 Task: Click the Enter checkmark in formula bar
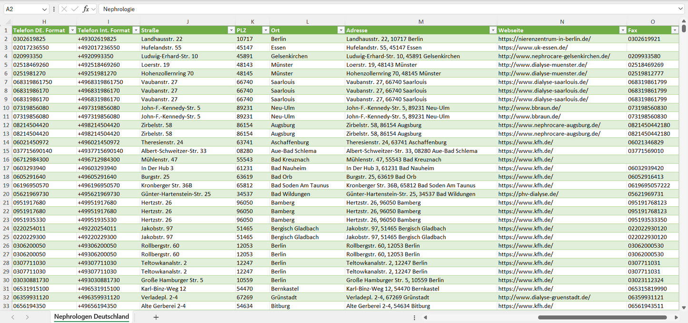75,9
